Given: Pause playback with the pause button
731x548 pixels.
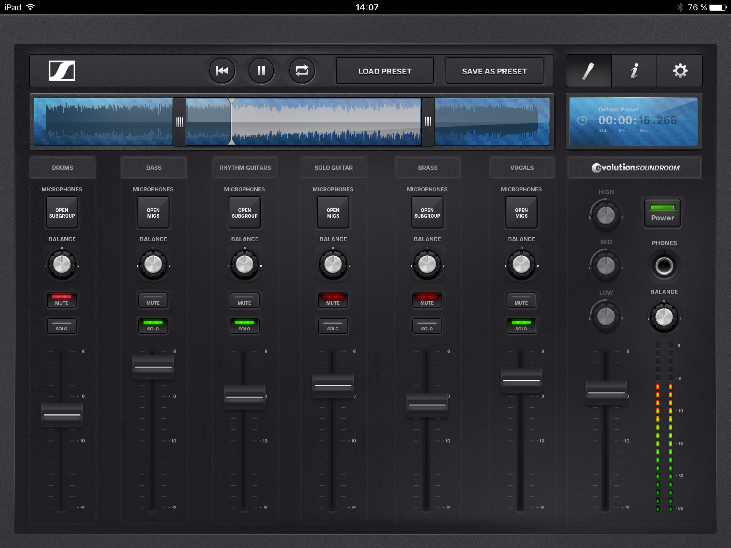Looking at the screenshot, I should [261, 71].
